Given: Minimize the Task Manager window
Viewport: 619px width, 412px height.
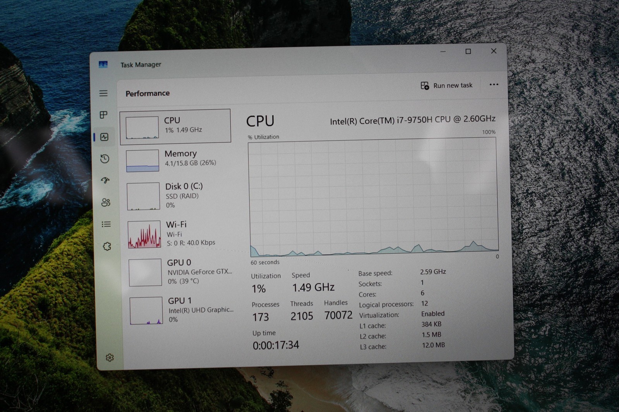Looking at the screenshot, I should (443, 51).
